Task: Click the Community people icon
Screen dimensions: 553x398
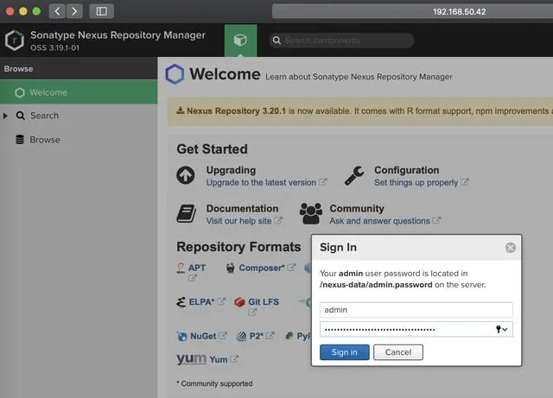Action: click(x=311, y=213)
